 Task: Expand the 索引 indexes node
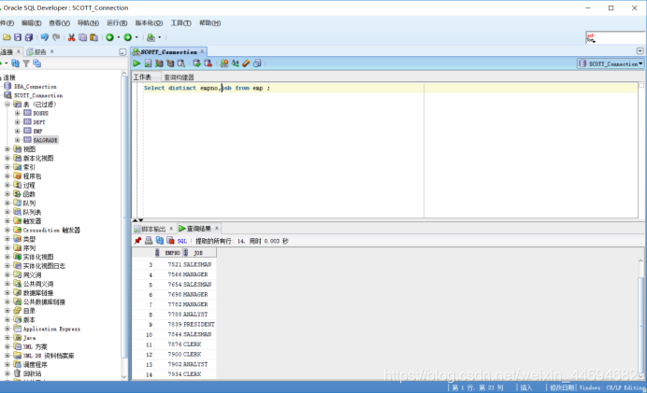point(7,167)
